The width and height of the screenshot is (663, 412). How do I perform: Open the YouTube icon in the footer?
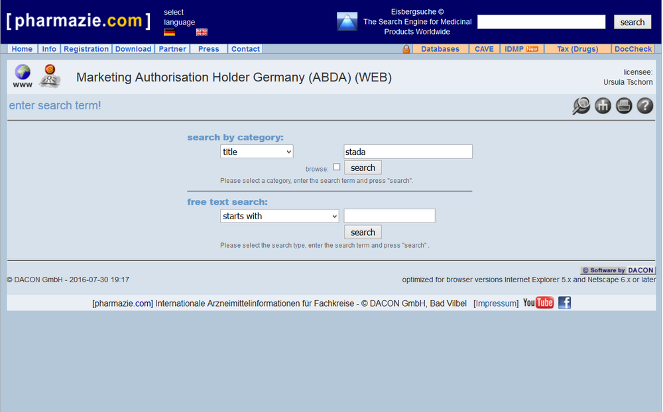tap(538, 303)
